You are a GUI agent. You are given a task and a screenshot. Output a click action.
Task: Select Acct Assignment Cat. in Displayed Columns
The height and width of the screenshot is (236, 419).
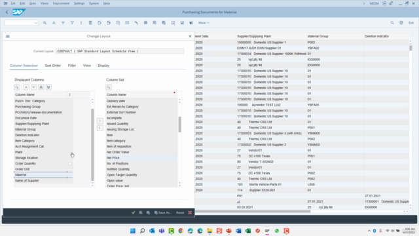coord(41,147)
